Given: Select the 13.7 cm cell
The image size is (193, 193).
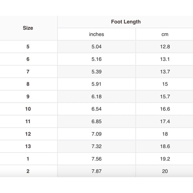Looking at the screenshot, I should pyautogui.click(x=165, y=72).
